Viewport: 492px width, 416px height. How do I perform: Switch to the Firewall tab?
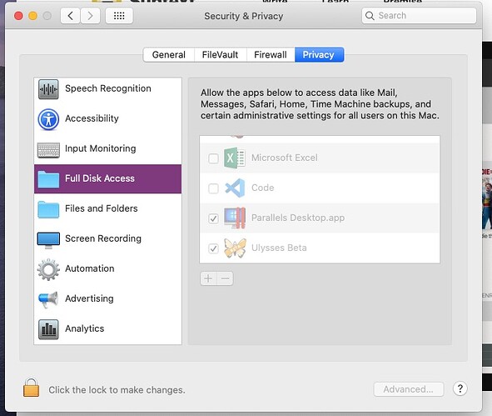point(271,55)
